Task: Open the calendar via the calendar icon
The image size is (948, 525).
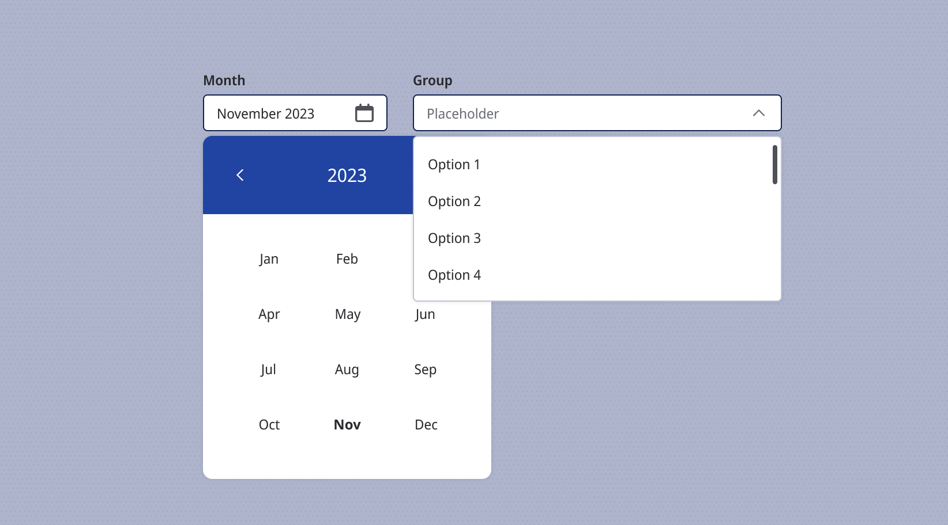Action: tap(364, 113)
